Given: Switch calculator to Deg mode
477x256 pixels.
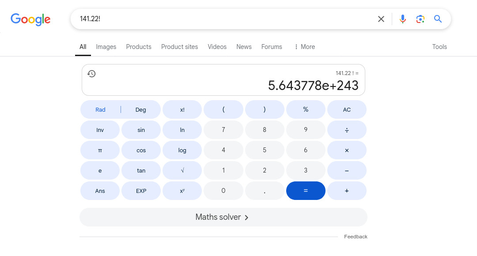Looking at the screenshot, I should (x=140, y=109).
